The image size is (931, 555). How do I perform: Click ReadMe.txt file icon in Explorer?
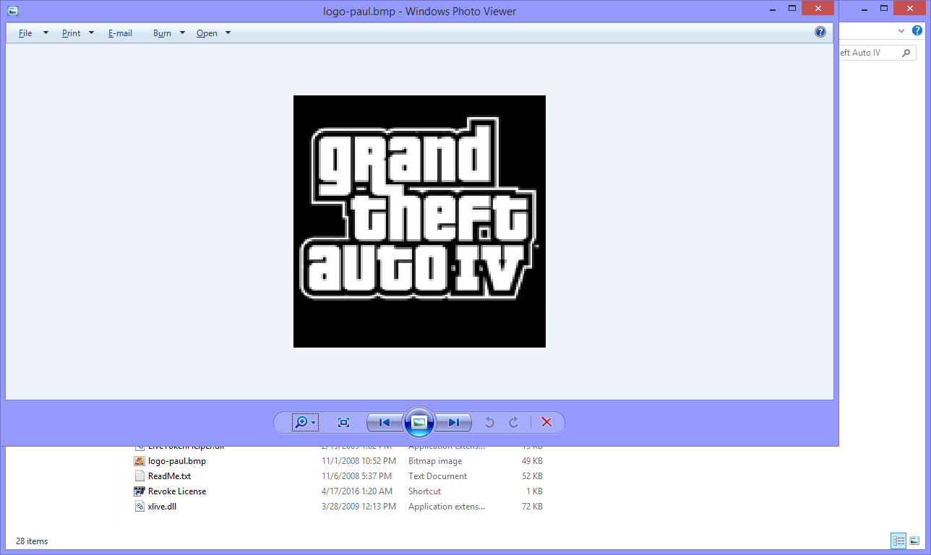tap(140, 476)
